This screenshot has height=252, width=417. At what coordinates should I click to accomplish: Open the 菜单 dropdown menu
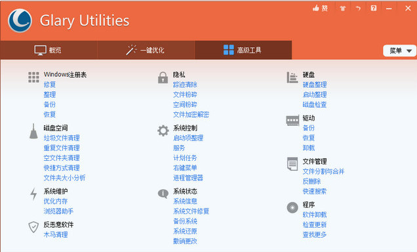[399, 51]
